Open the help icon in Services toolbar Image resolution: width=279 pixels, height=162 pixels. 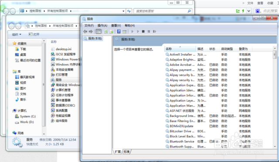pyautogui.click(x=119, y=31)
